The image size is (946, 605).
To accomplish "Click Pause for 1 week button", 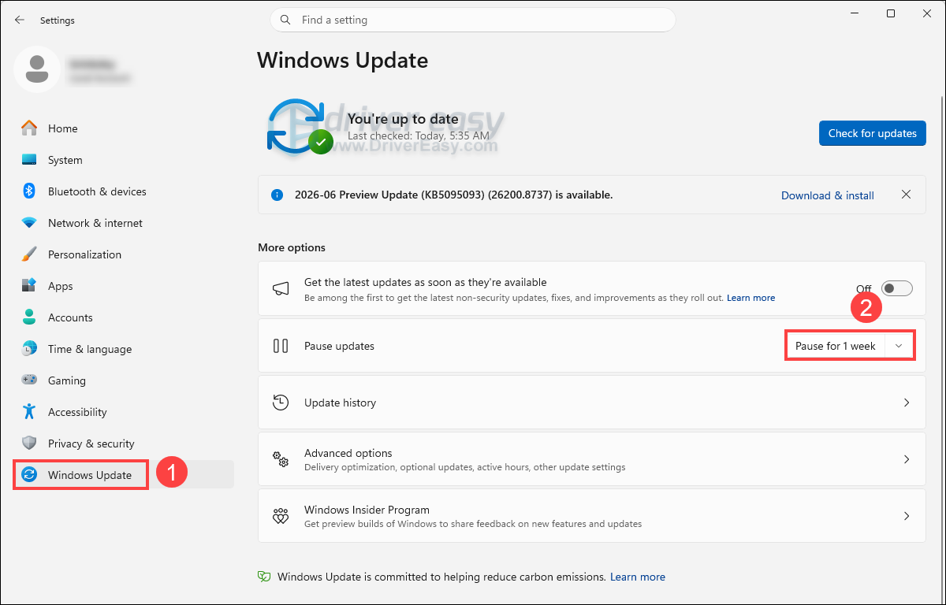I will pyautogui.click(x=835, y=346).
